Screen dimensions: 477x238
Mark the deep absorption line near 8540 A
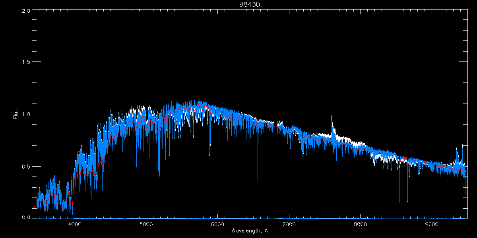click(x=399, y=202)
